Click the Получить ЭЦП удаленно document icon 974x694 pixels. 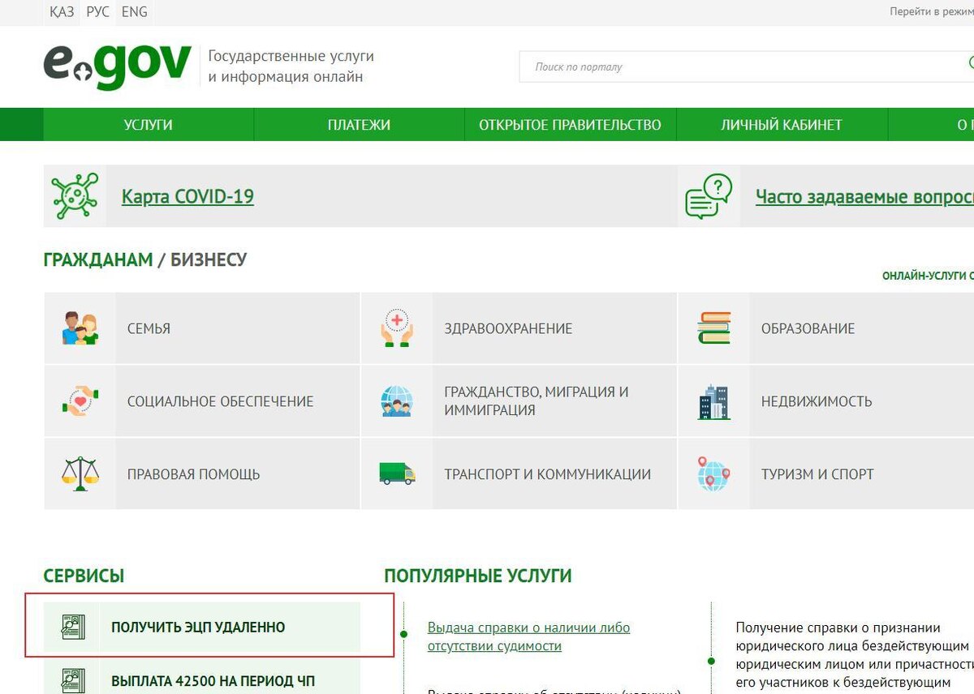pos(73,627)
